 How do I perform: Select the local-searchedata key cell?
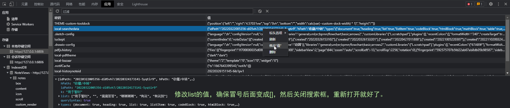[x=130, y=29]
